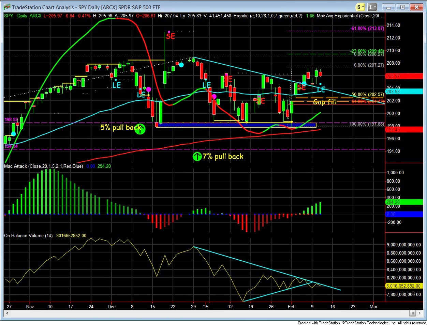Click the Mov Avg Exponential status label
427x325 pixels.
pos(351,16)
